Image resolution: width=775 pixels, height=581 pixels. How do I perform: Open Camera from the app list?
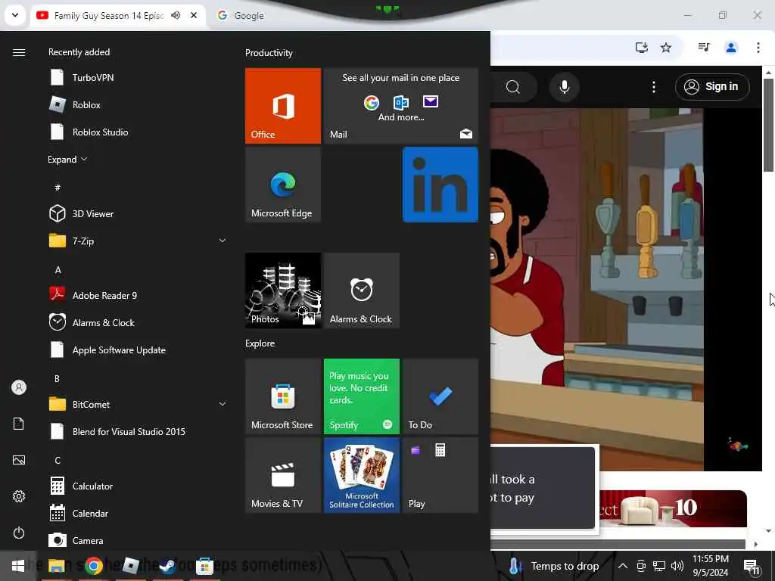(x=138, y=540)
